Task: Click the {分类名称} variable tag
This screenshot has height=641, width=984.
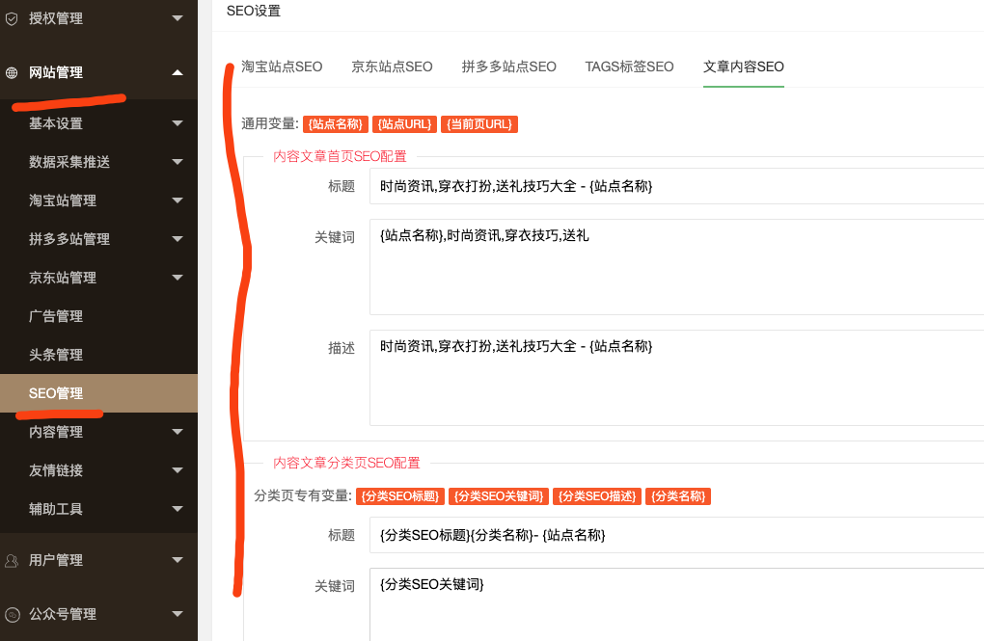Action: click(x=678, y=496)
